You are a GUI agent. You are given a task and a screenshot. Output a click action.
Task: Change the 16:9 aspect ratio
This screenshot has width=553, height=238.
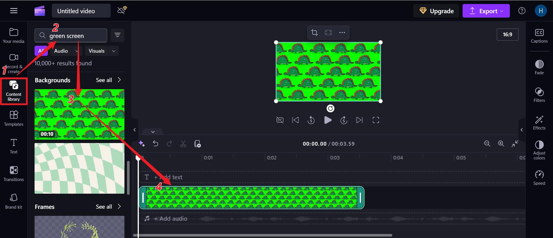507,35
